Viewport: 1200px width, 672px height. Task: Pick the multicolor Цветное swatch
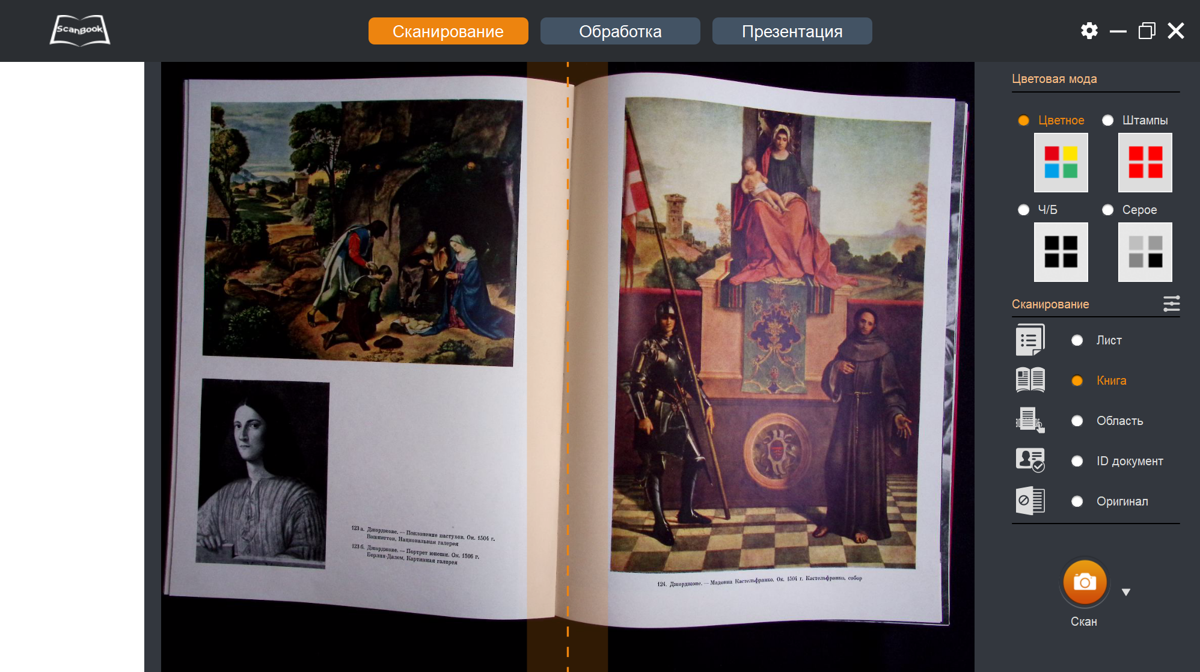(1061, 162)
